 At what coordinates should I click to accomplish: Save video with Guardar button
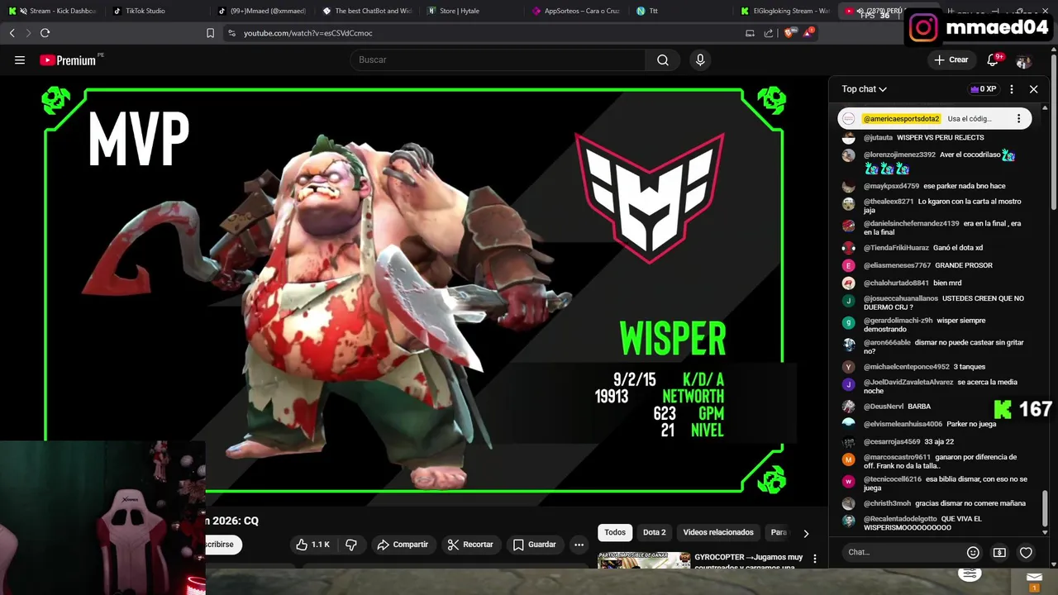click(534, 545)
